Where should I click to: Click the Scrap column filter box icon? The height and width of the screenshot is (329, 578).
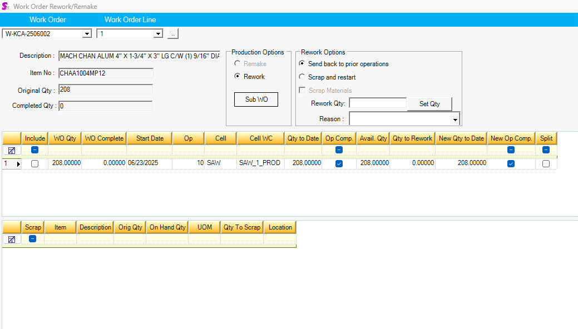pos(32,239)
